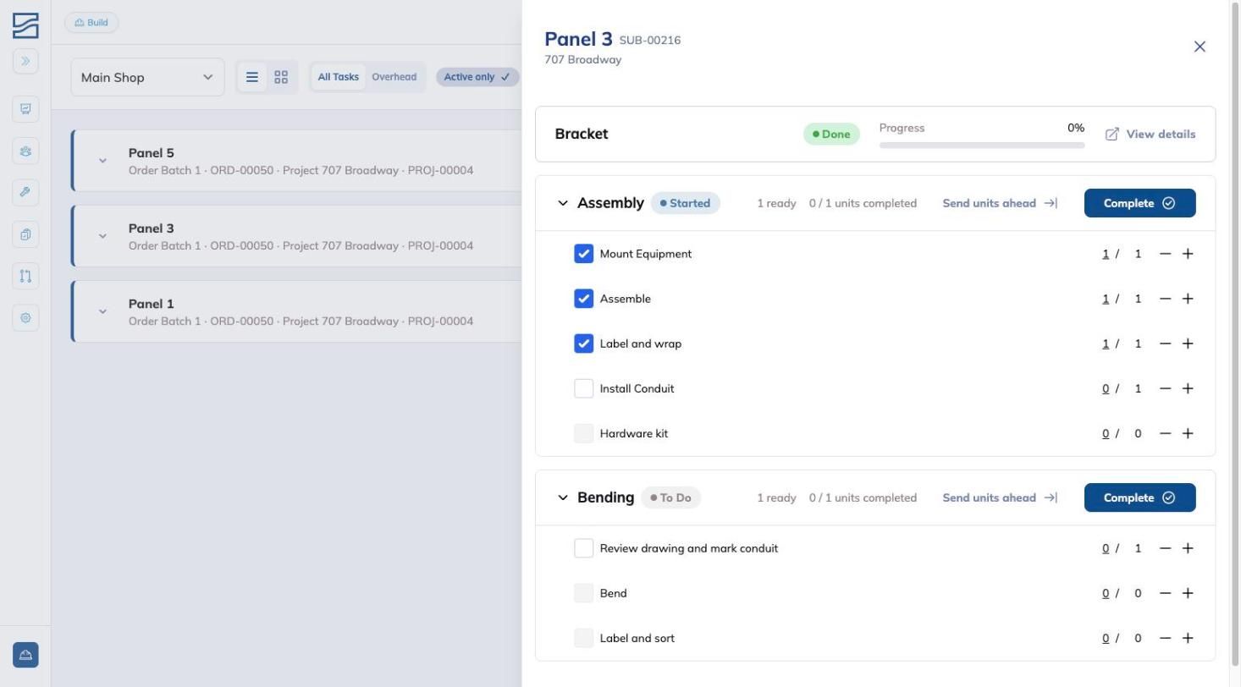Decrease Mount Equipment count with minus icon

coord(1165,254)
